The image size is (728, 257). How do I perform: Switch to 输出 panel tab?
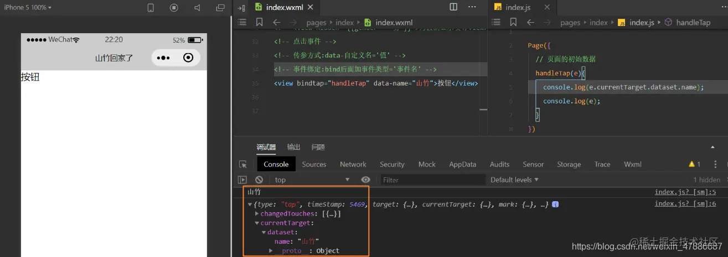(293, 147)
